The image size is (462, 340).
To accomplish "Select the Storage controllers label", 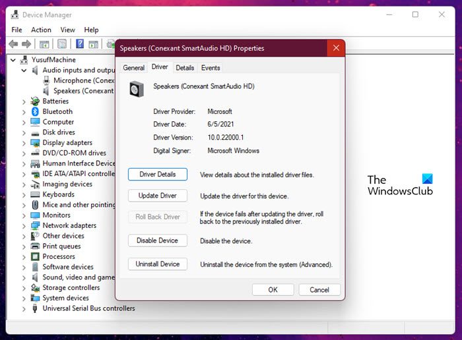I will coord(71,288).
